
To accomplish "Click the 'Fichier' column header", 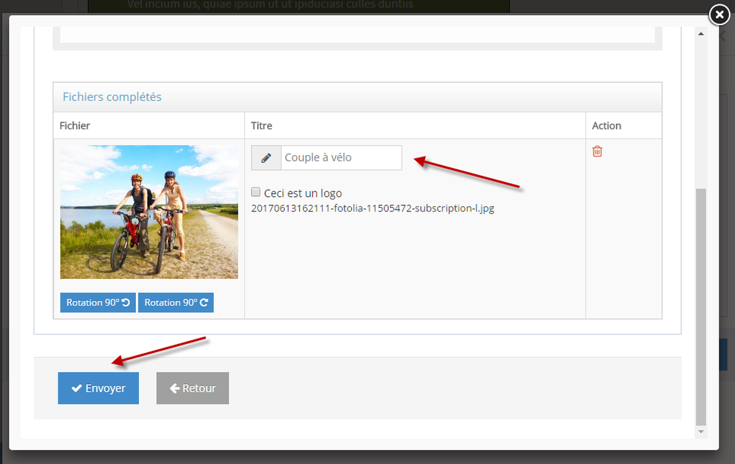I will click(x=75, y=126).
